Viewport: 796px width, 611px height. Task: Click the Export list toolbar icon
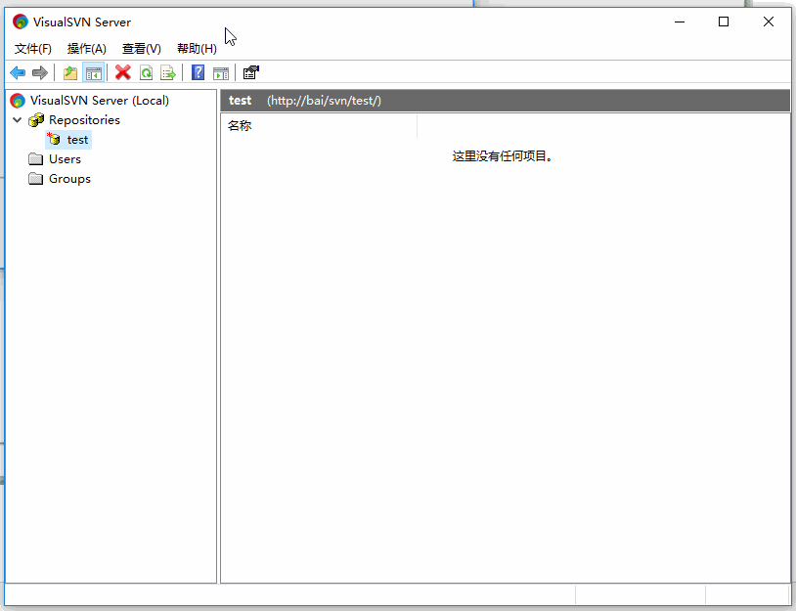[168, 72]
